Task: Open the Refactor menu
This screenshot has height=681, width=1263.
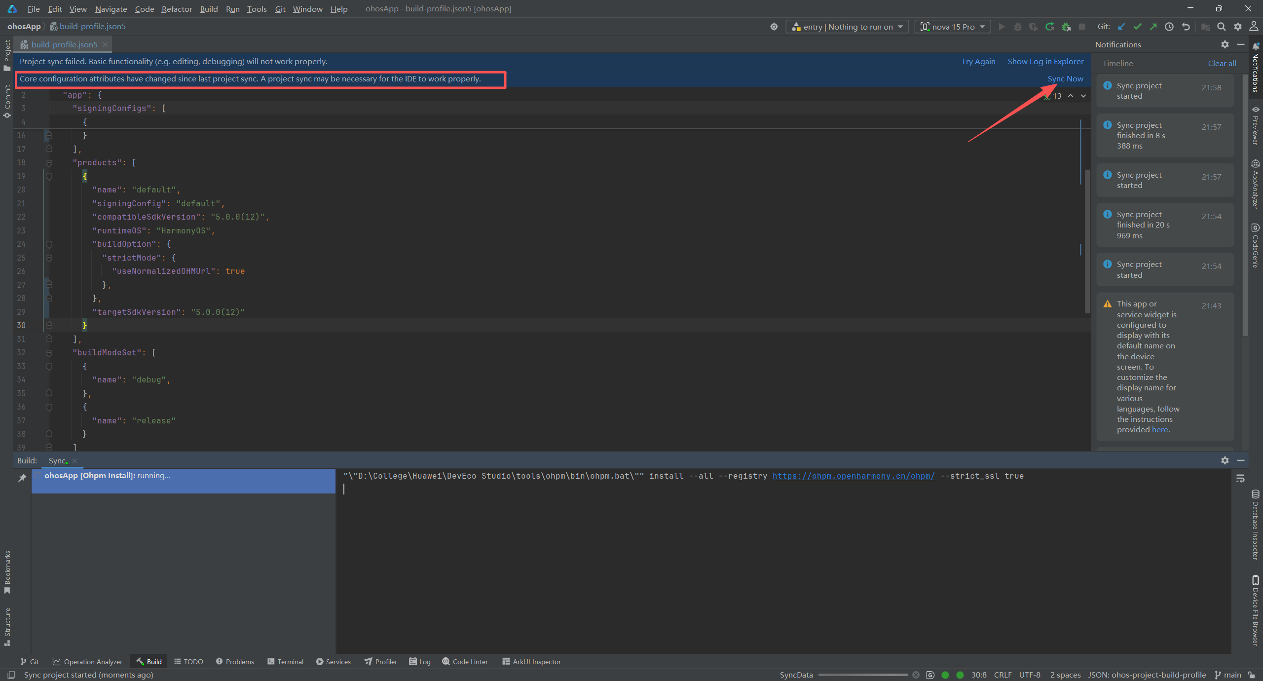Action: [177, 9]
